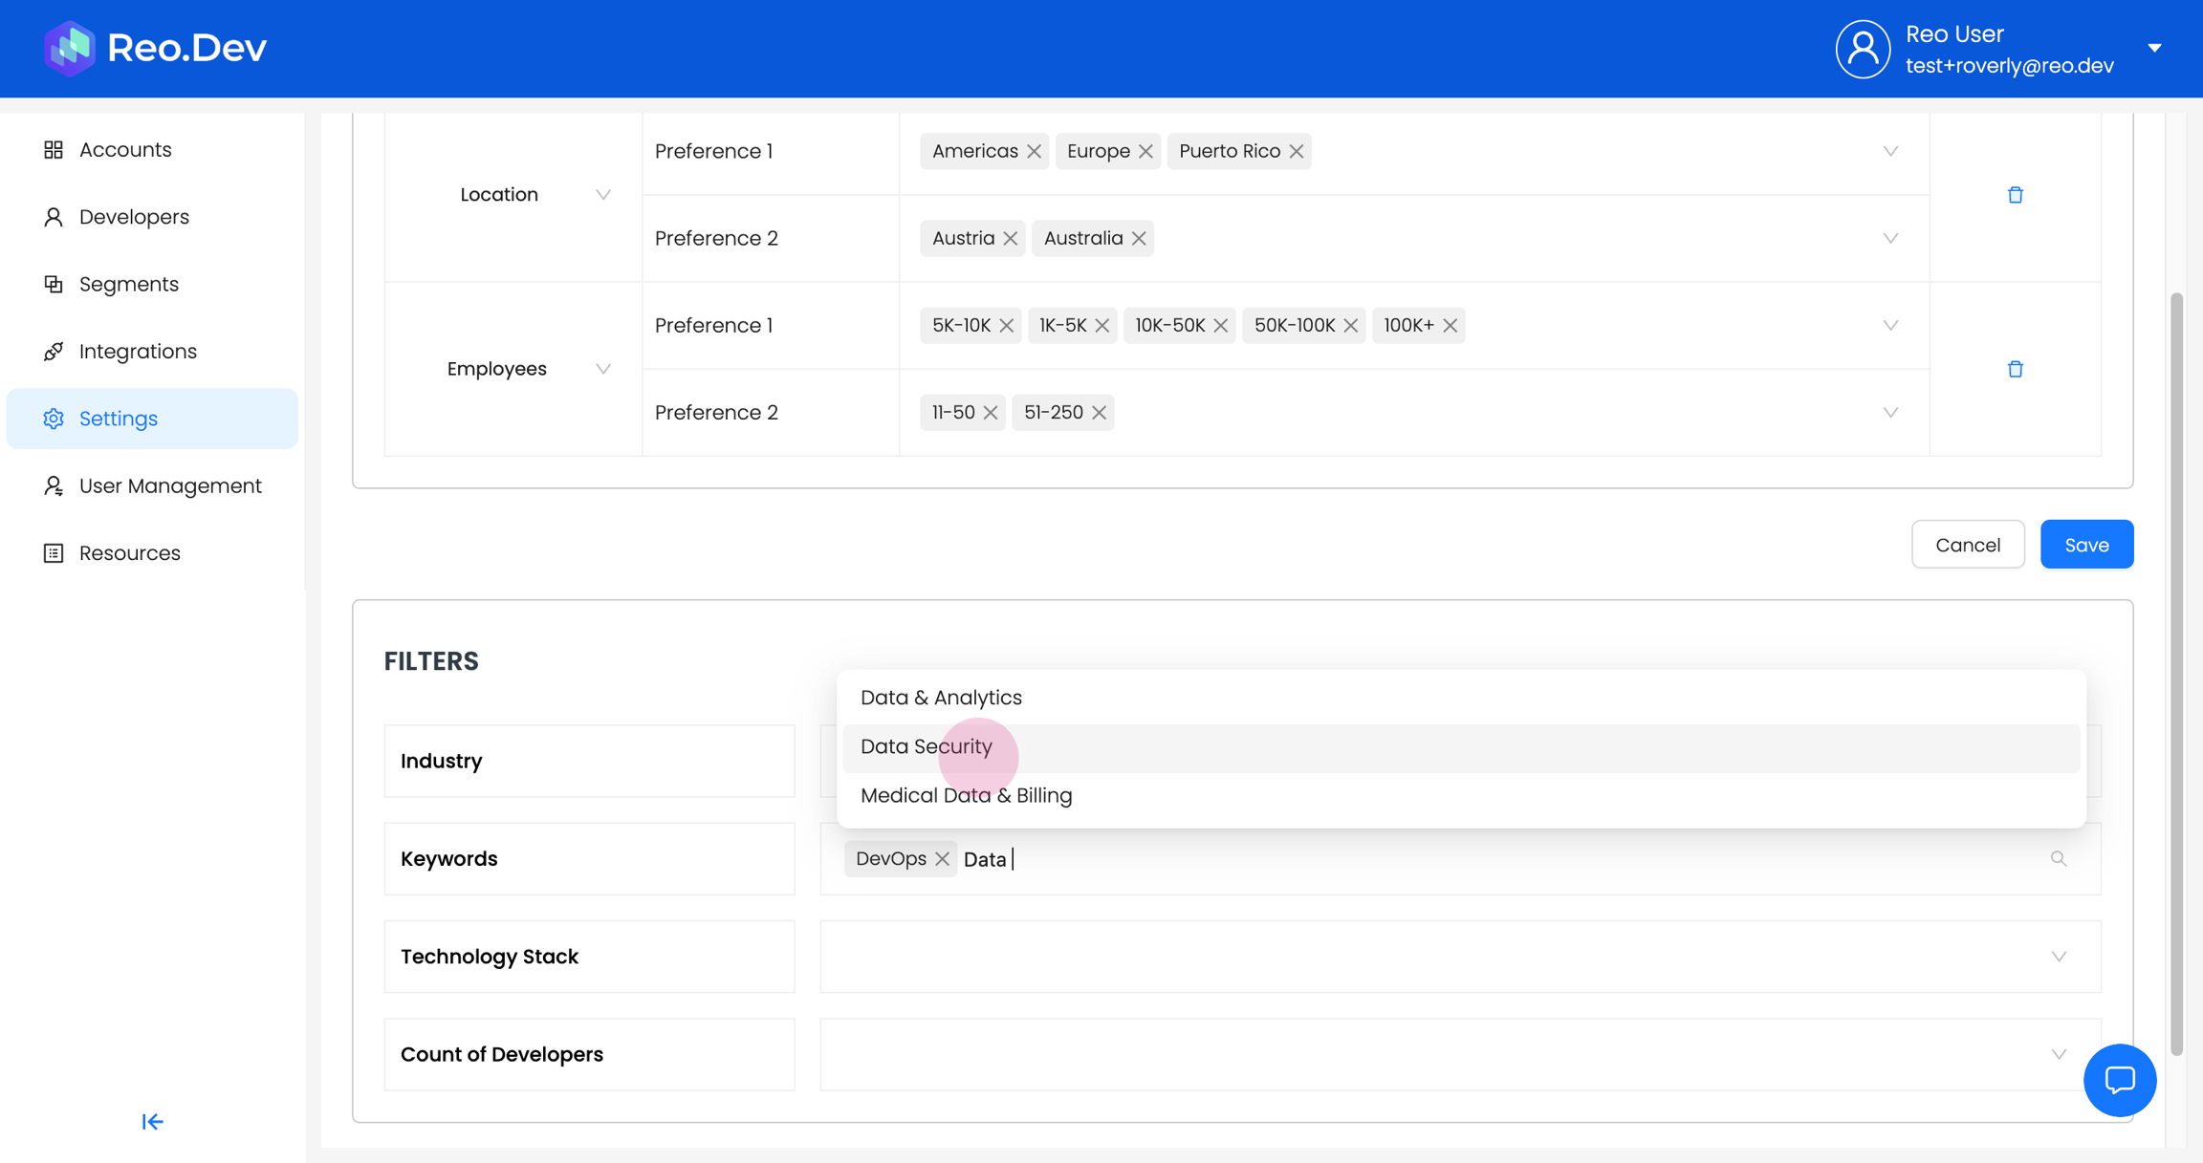
Task: Expand the Location attribute dropdown
Action: [602, 195]
